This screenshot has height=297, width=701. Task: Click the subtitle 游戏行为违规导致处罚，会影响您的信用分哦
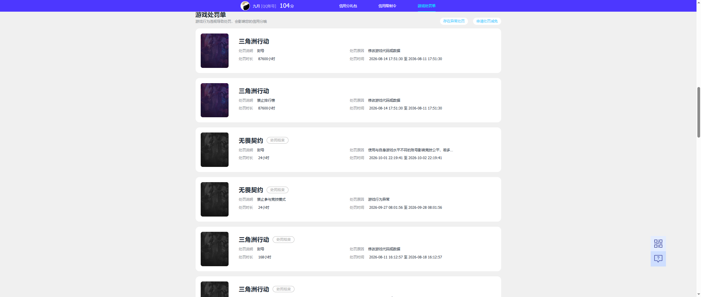coord(231,22)
